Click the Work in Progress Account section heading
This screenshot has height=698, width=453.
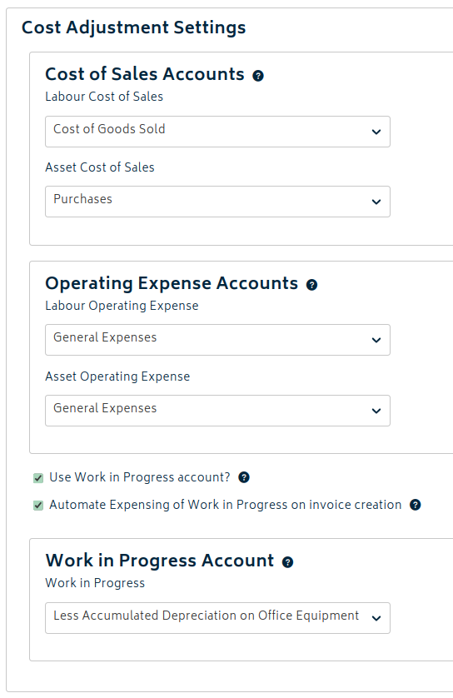pyautogui.click(x=160, y=561)
